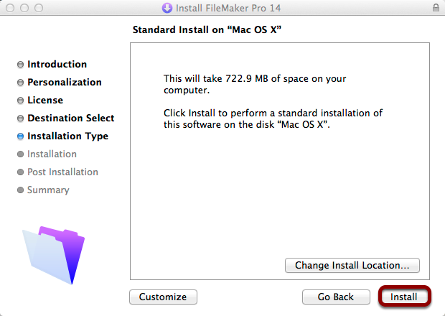Viewport: 445px width, 316px height.
Task: Click the 'Standard Install on "Mac OS X"' heading
Action: pyautogui.click(x=207, y=29)
